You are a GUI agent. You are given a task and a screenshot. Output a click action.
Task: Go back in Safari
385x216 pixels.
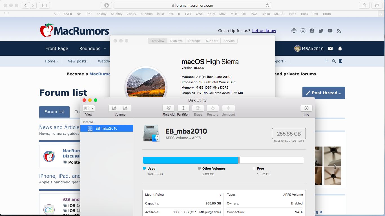25,5
